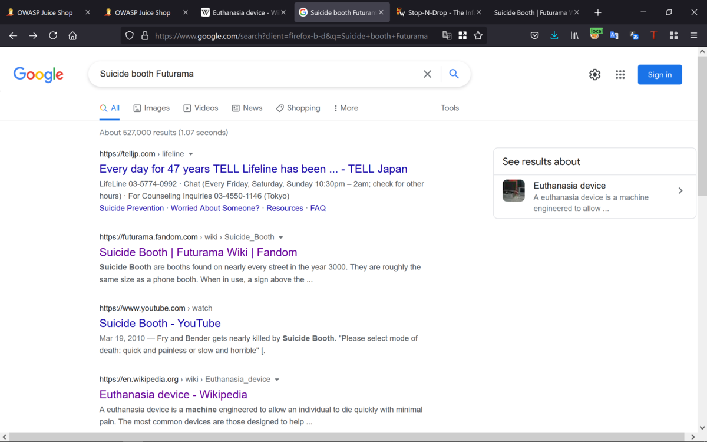Close the Stop-N-Drop tab

(478, 12)
